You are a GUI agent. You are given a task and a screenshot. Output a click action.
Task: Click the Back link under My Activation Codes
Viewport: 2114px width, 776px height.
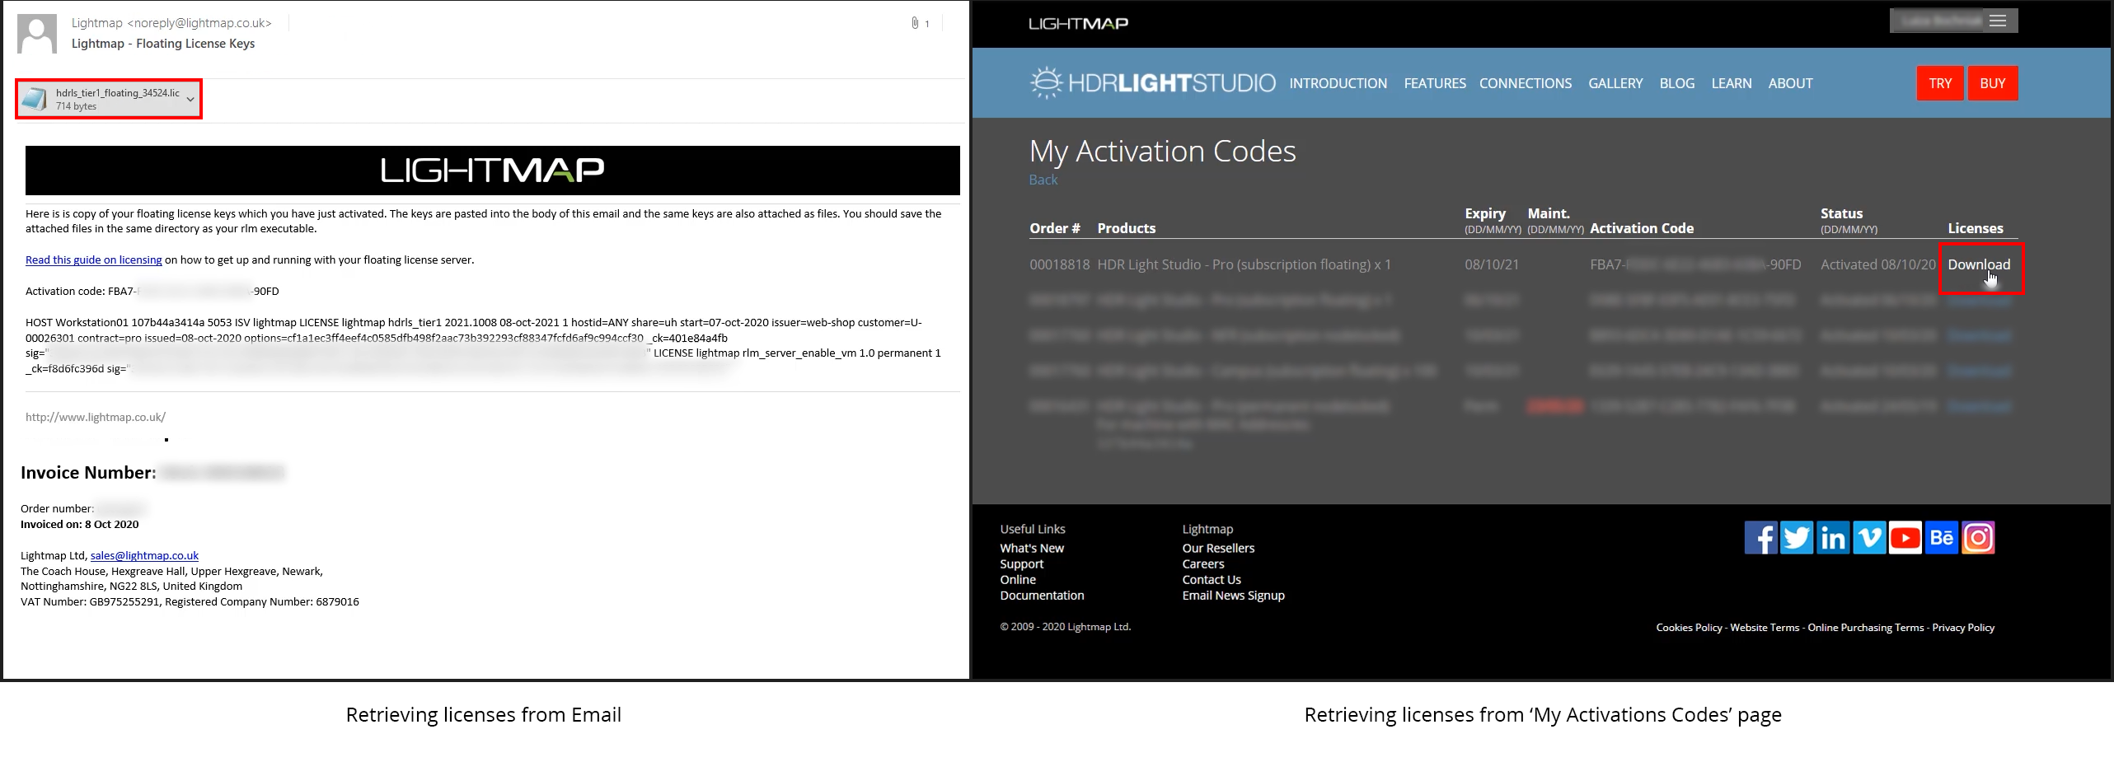click(x=1043, y=180)
